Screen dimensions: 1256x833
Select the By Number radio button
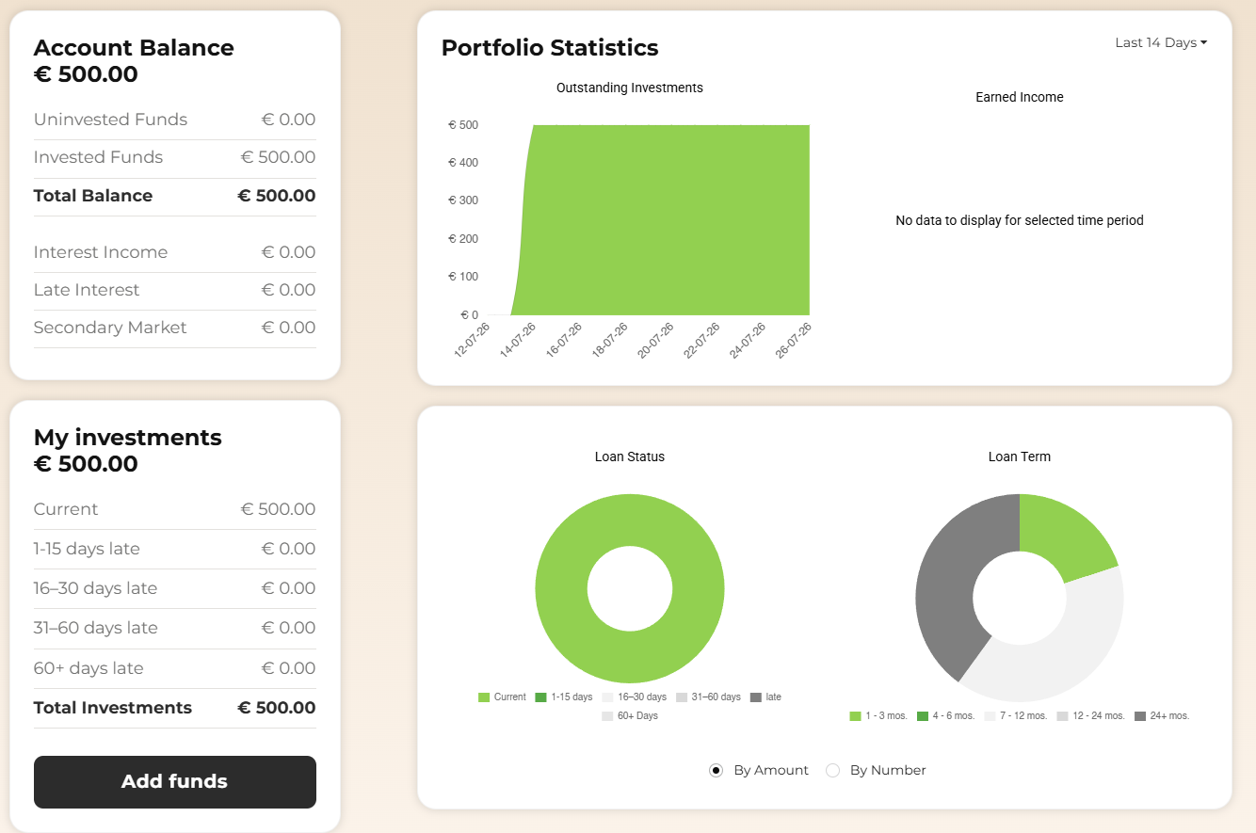click(832, 771)
